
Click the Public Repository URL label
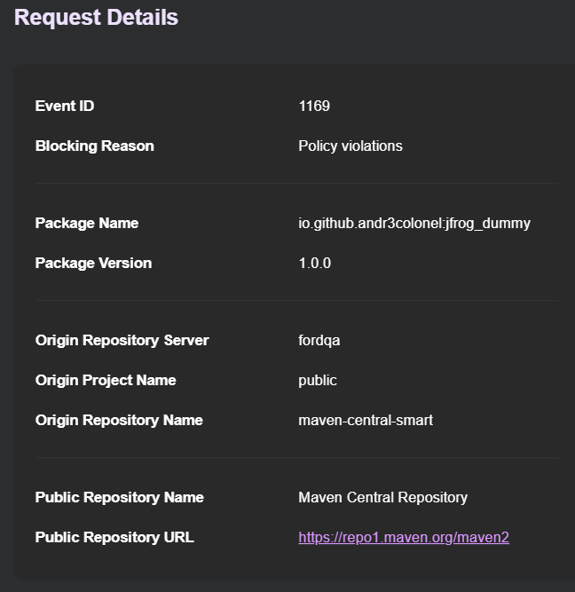click(x=114, y=537)
